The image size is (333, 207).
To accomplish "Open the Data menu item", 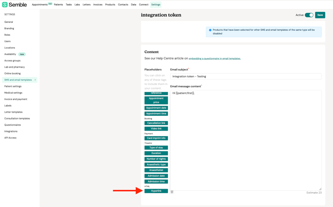I will click(x=134, y=4).
